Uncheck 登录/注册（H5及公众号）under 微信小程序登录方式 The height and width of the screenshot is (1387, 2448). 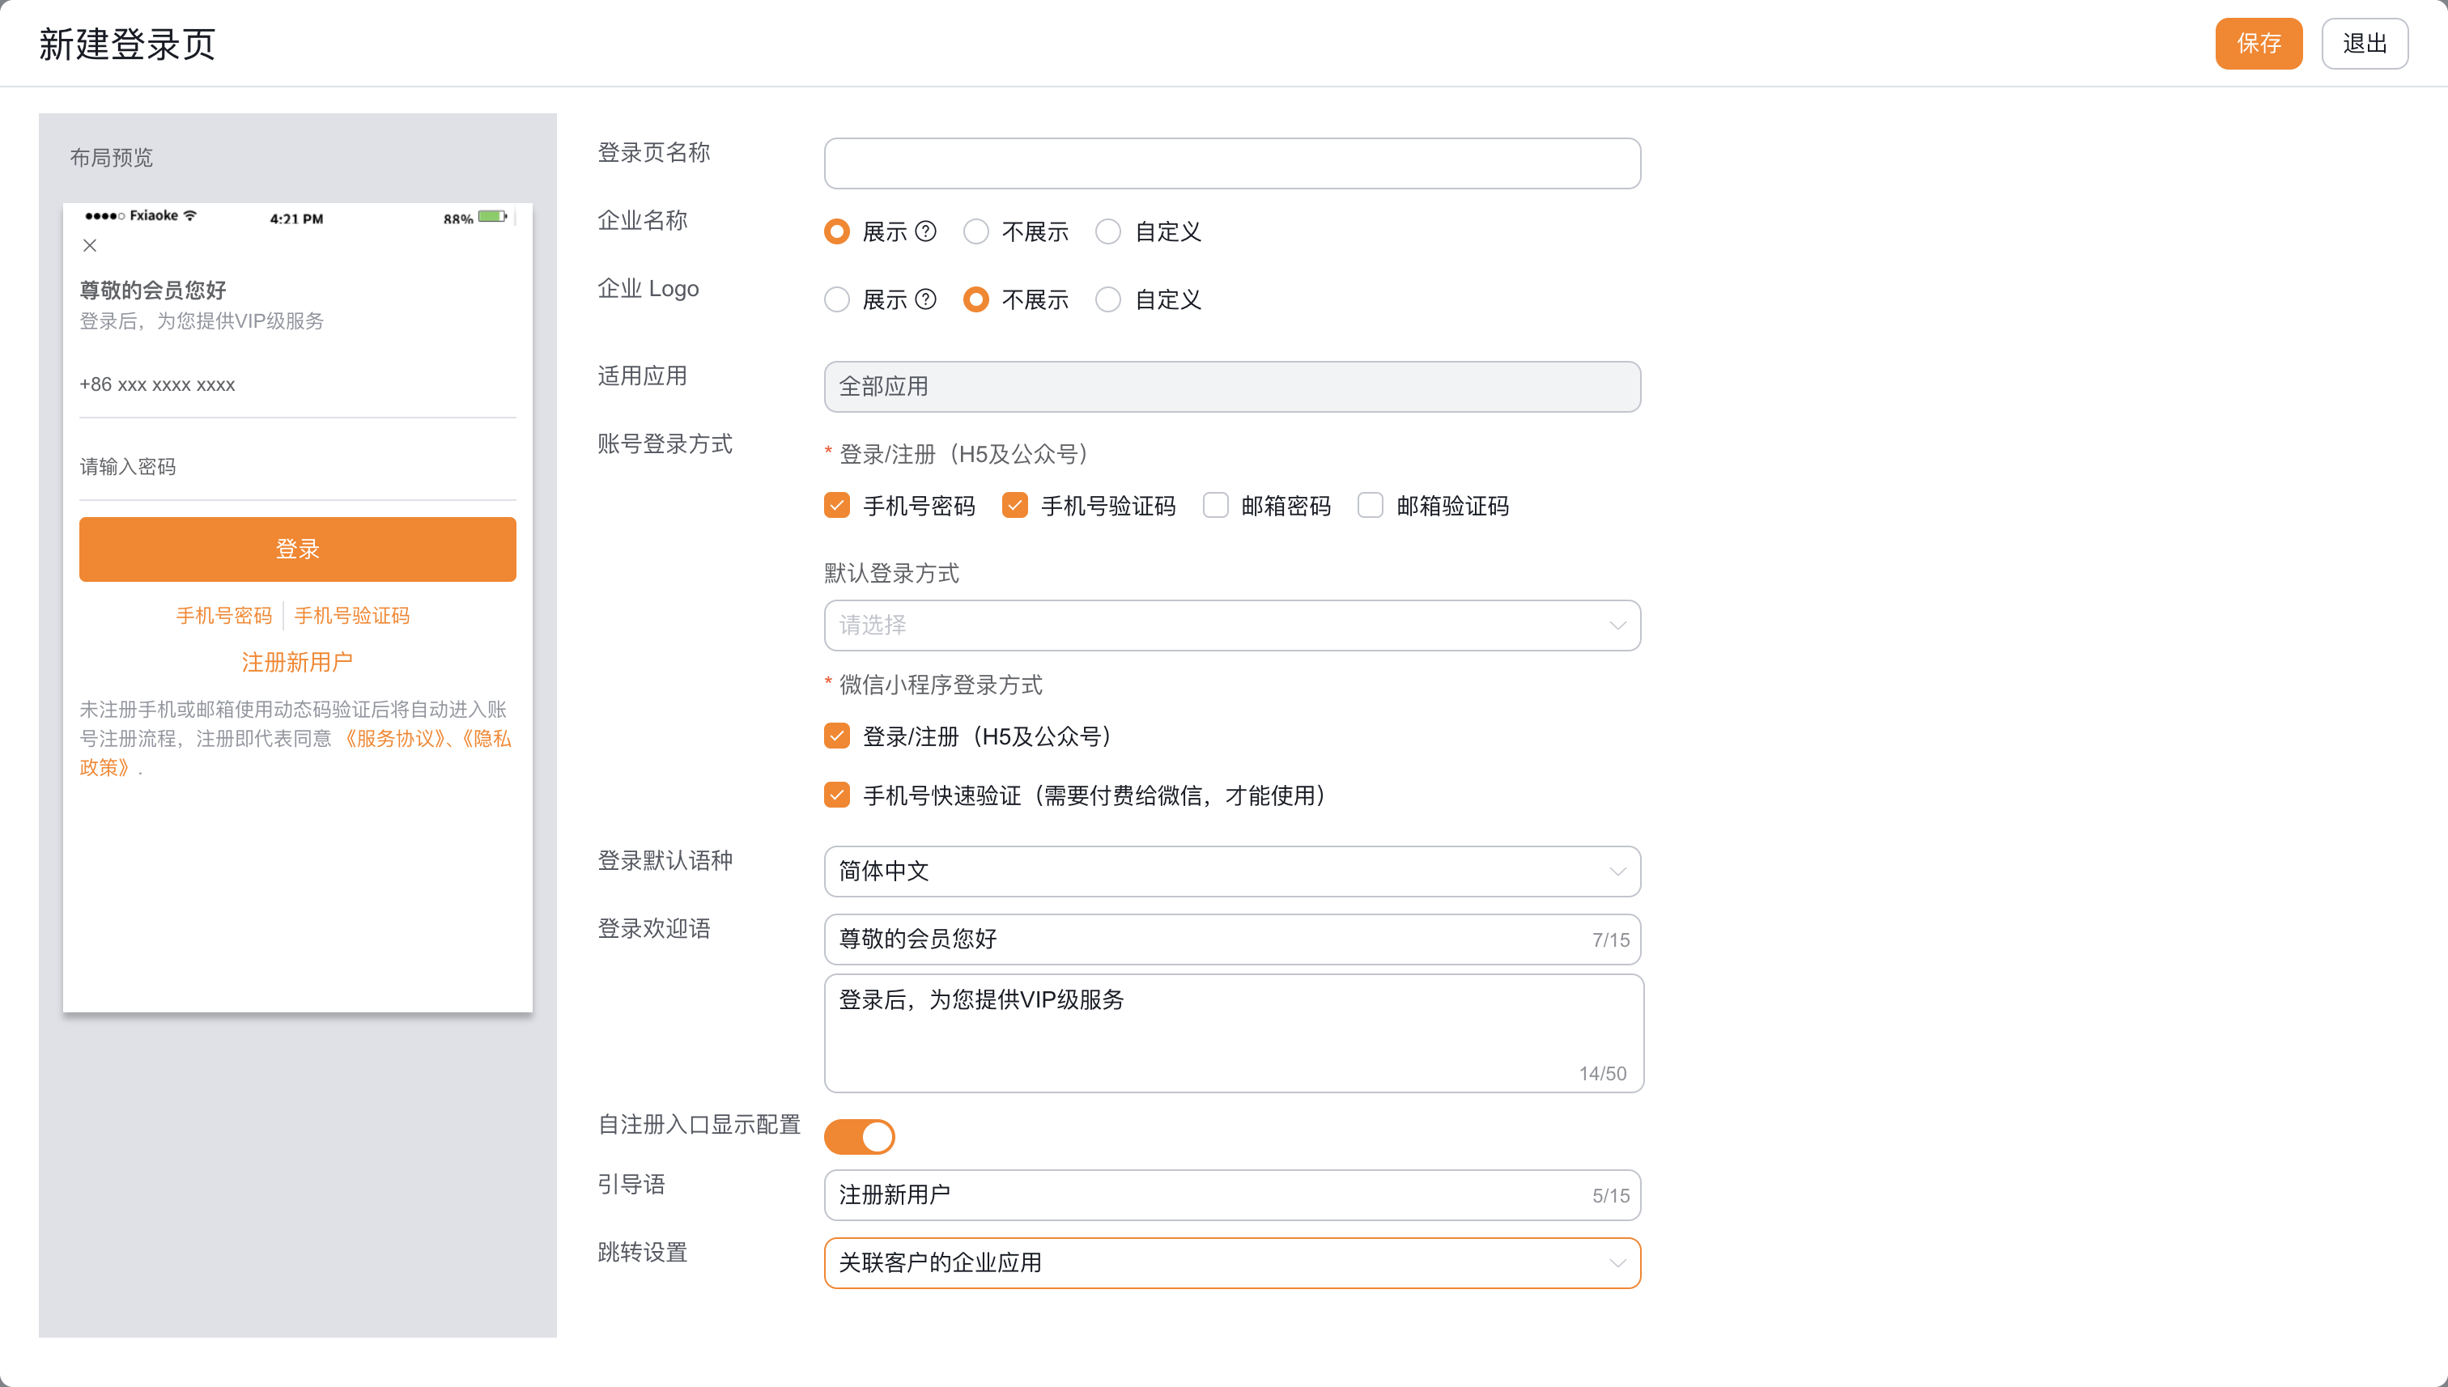[837, 736]
